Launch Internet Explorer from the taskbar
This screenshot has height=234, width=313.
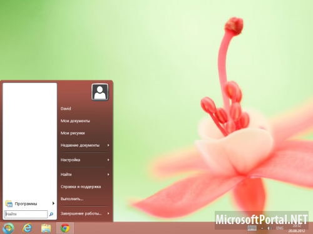(27, 228)
